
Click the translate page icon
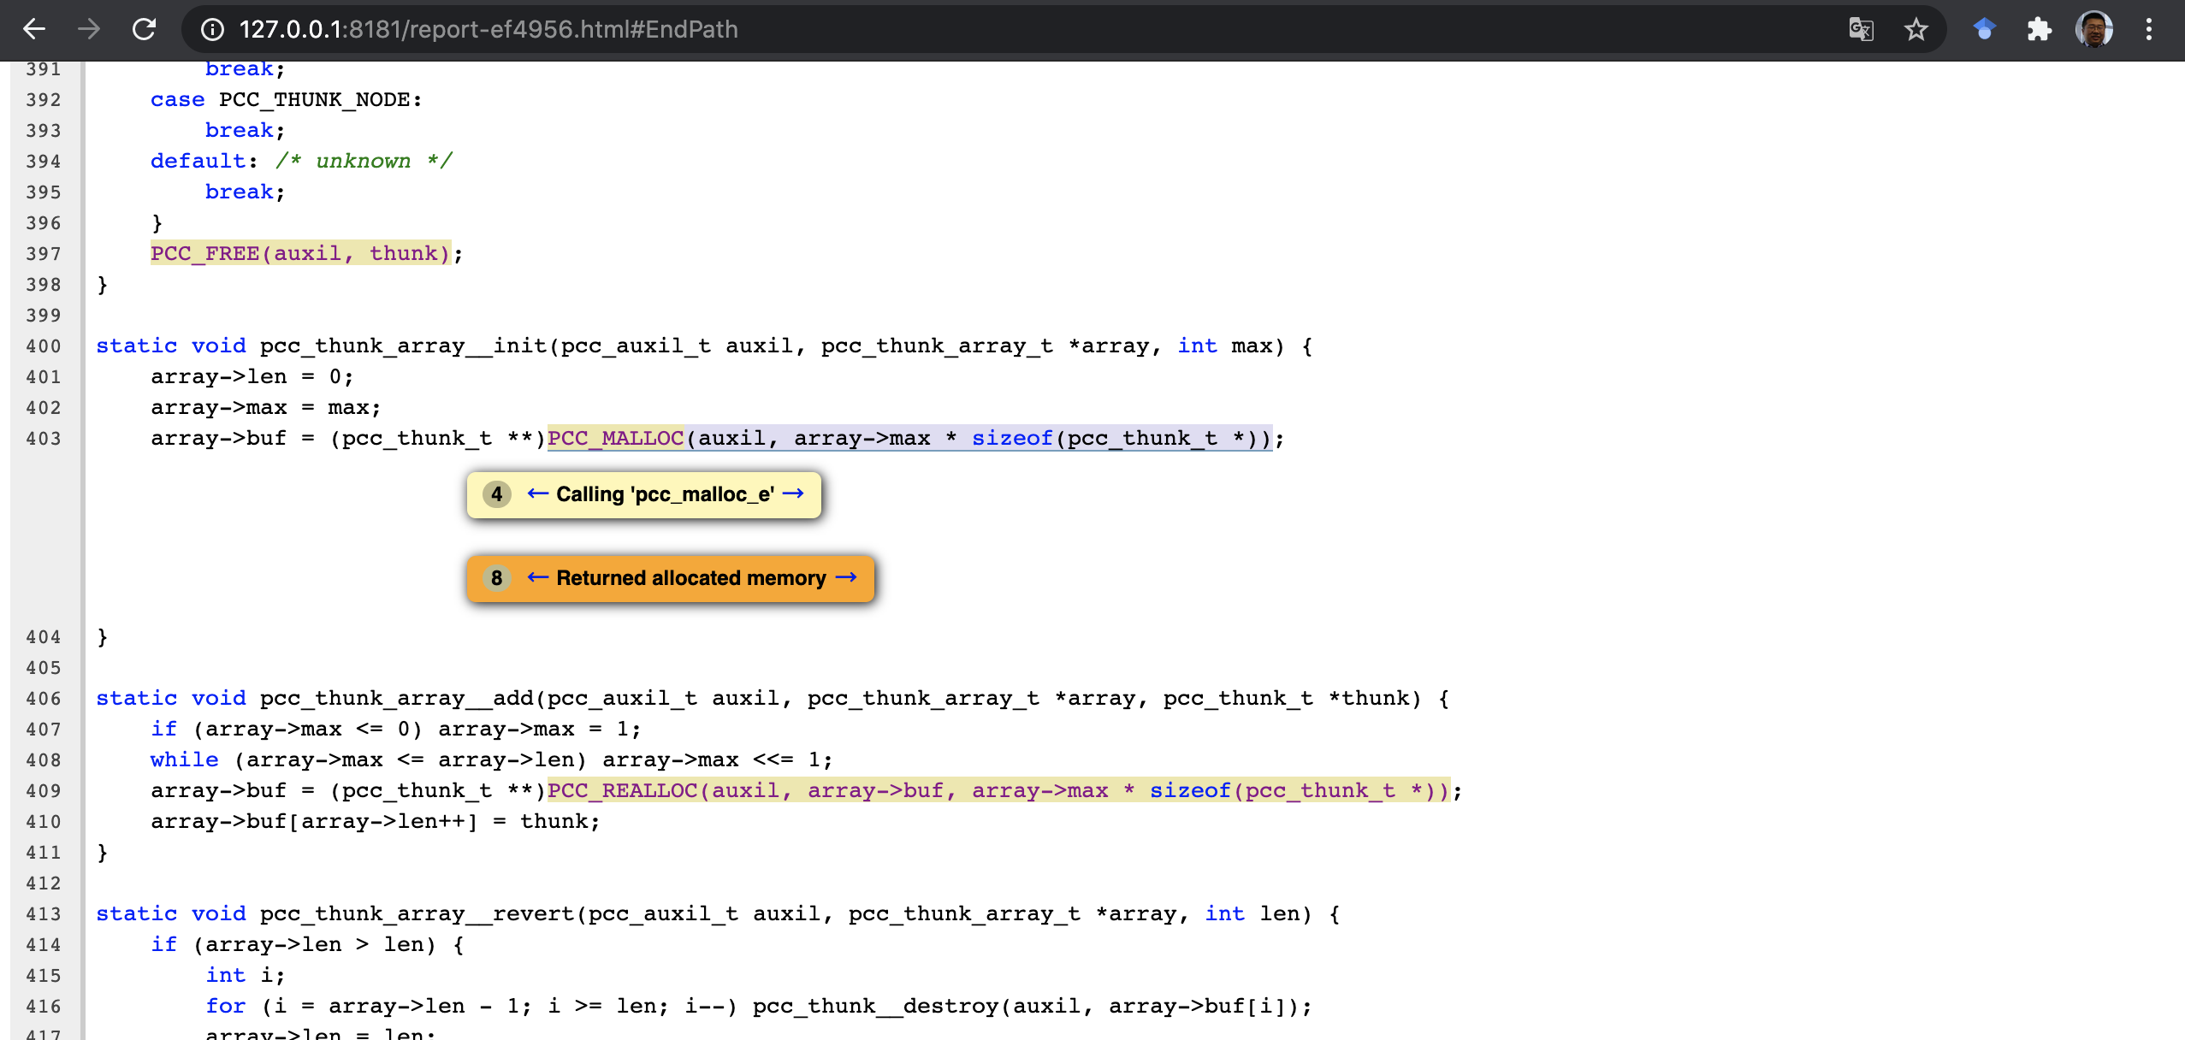tap(1861, 29)
